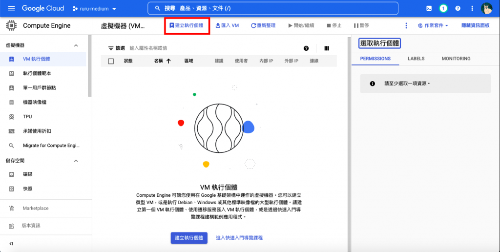Collapse the sidebar with the arrow icon
The image size is (500, 252).
pyautogui.click(x=12, y=244)
